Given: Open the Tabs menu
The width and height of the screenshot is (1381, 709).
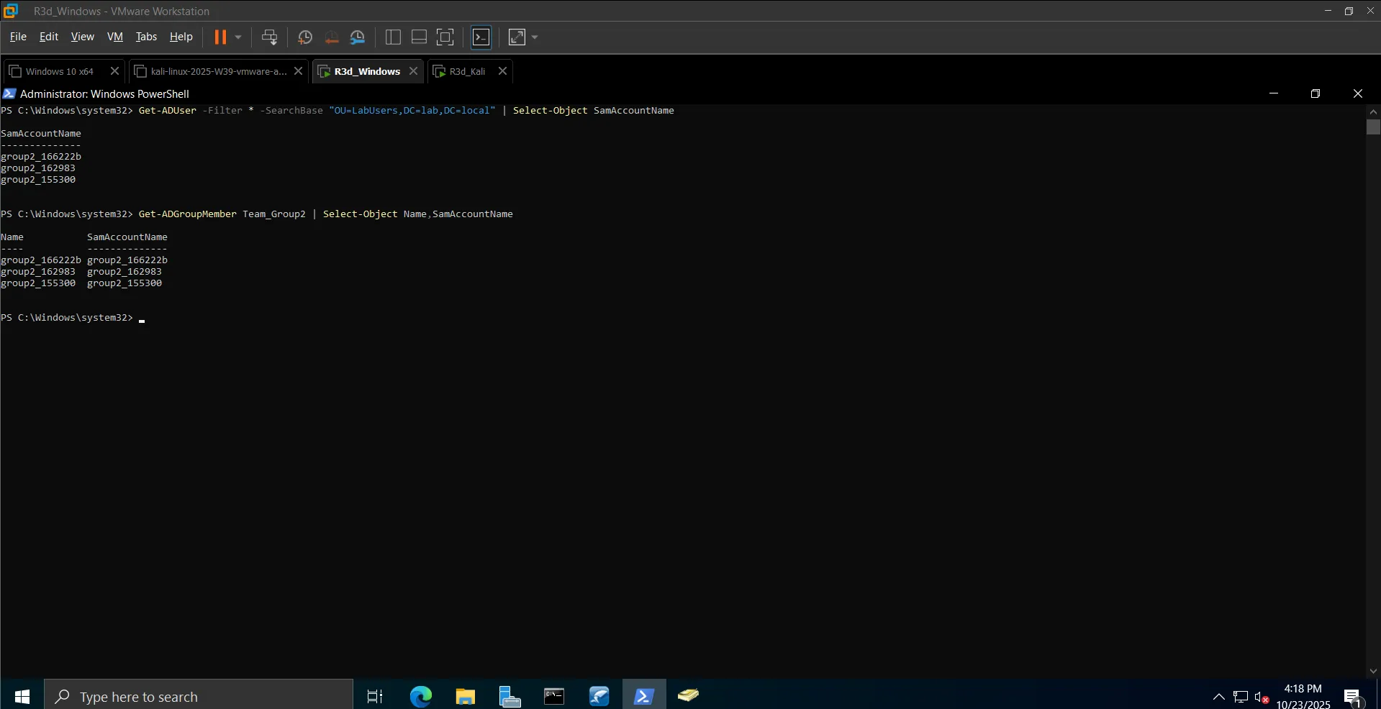Looking at the screenshot, I should pos(146,37).
